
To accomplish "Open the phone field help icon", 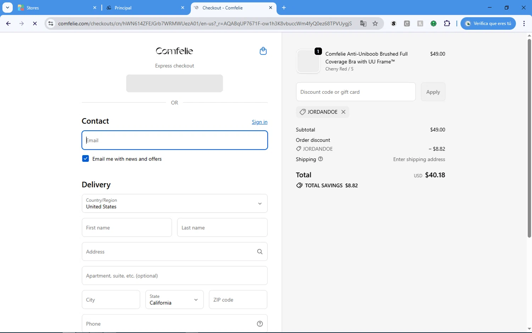I will click(x=260, y=324).
